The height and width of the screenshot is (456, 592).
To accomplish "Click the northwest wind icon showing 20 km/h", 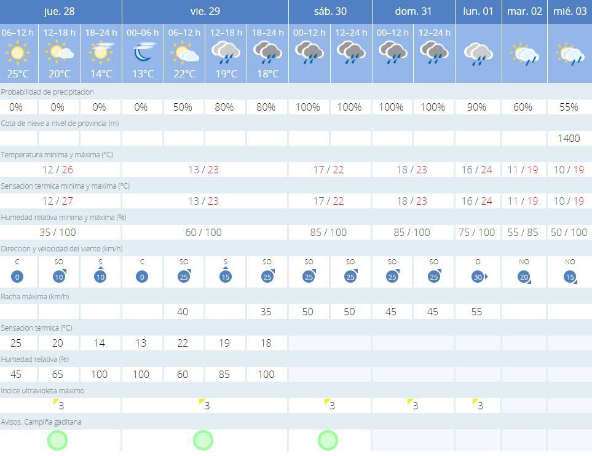I will 524,277.
